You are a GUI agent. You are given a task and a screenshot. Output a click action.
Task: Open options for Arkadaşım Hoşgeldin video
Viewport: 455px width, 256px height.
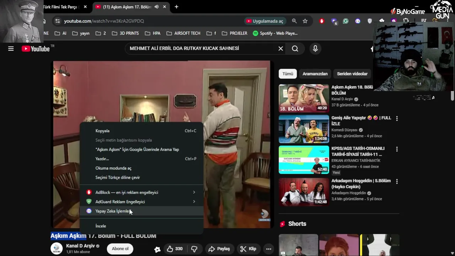(397, 181)
